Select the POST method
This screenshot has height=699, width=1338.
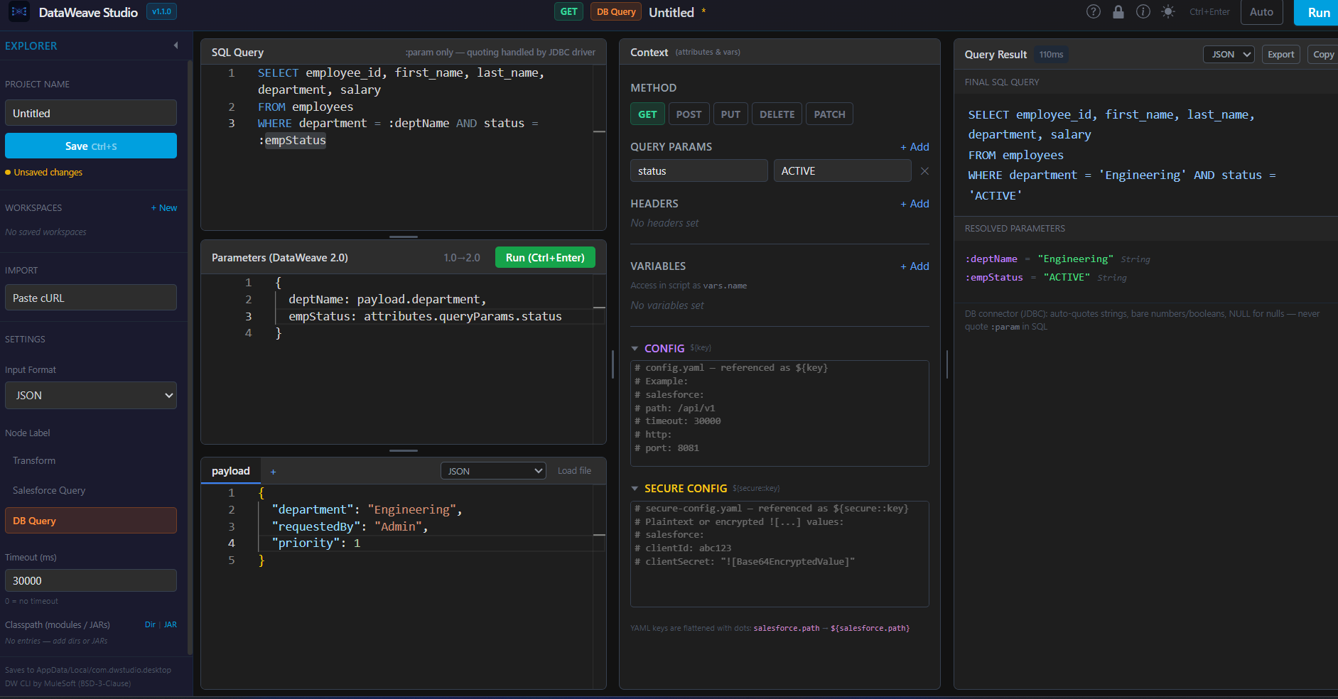coord(689,114)
